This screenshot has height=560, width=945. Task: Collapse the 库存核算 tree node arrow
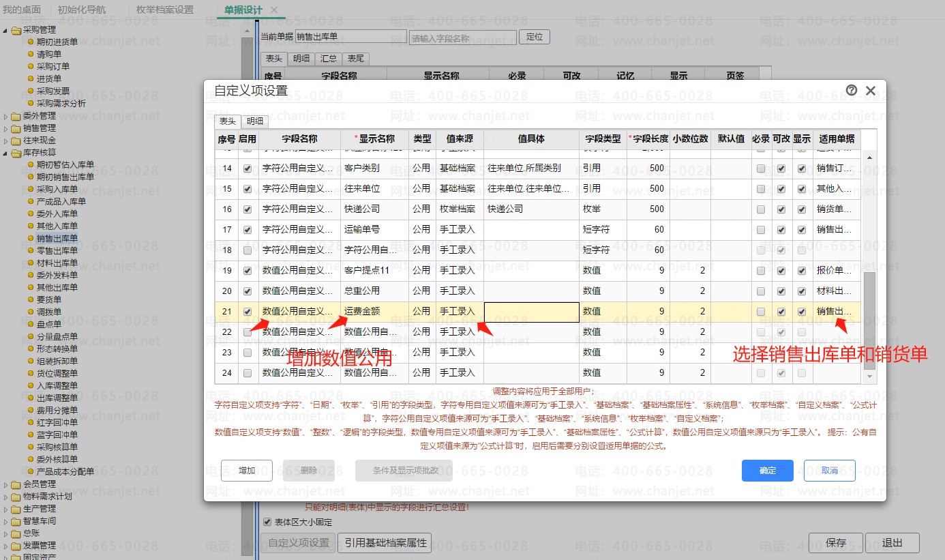5,153
